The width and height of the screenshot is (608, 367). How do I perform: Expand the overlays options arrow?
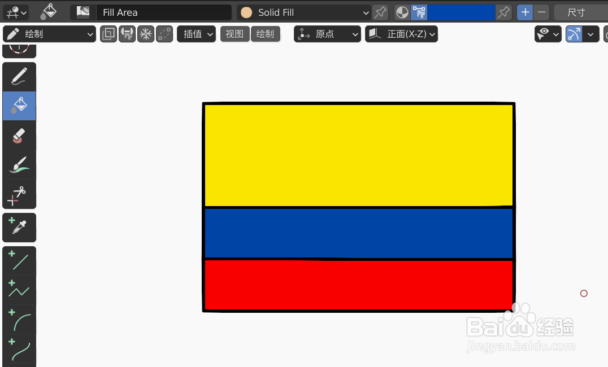tap(590, 34)
